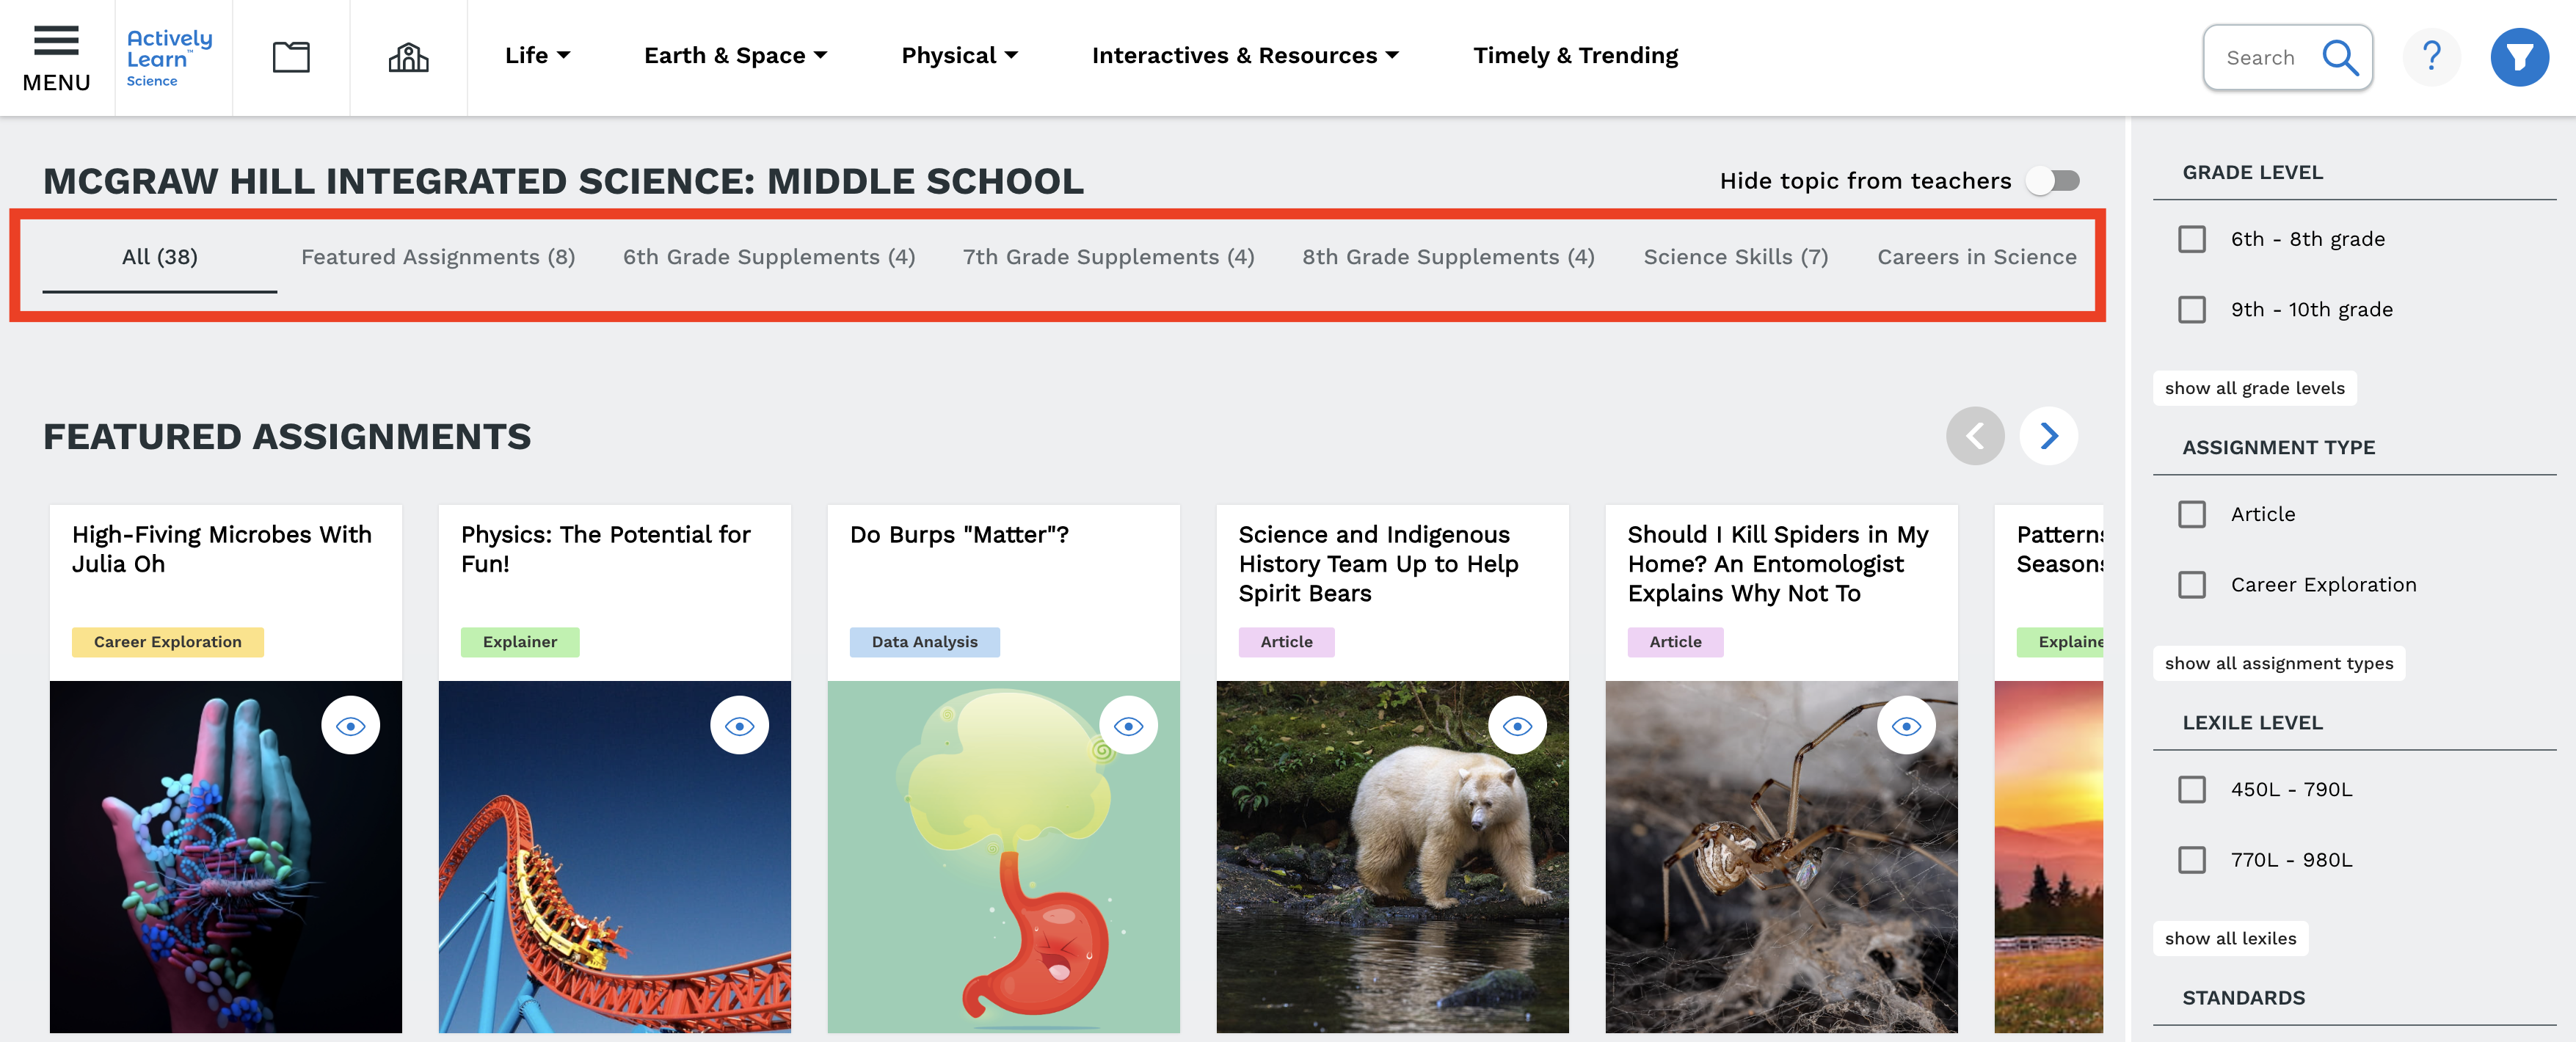Click the Career Exploration yellow tag
2576x1042 pixels.
pos(168,642)
